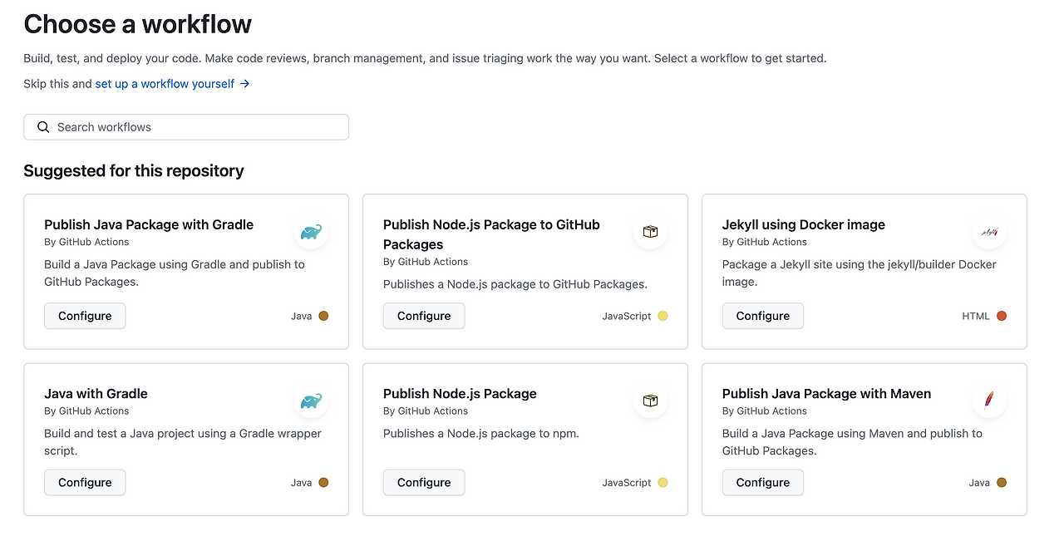1064x536 pixels.
Task: Click the package box icon on Publish Node.js Package card
Action: coord(650,401)
